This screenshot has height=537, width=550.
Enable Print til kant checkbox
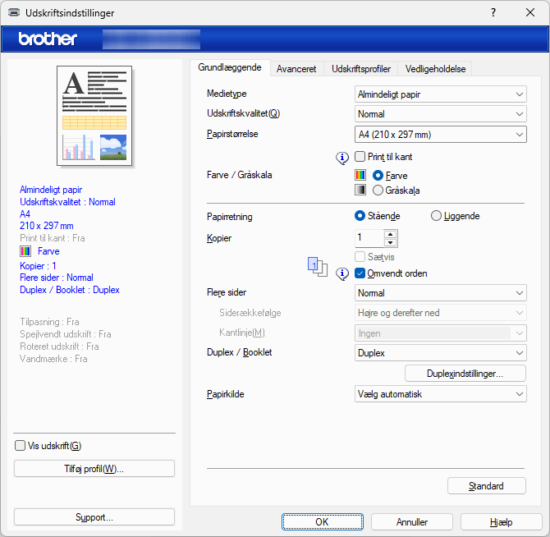361,157
